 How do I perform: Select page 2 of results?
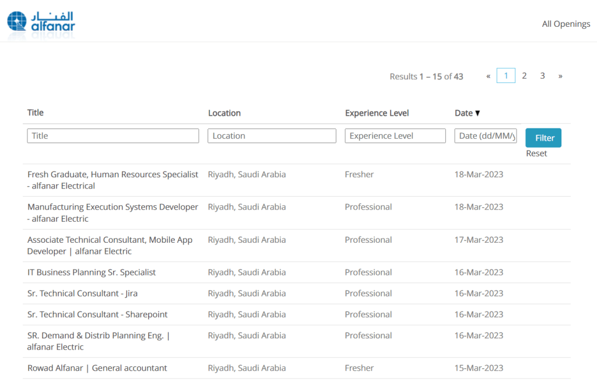pos(524,76)
